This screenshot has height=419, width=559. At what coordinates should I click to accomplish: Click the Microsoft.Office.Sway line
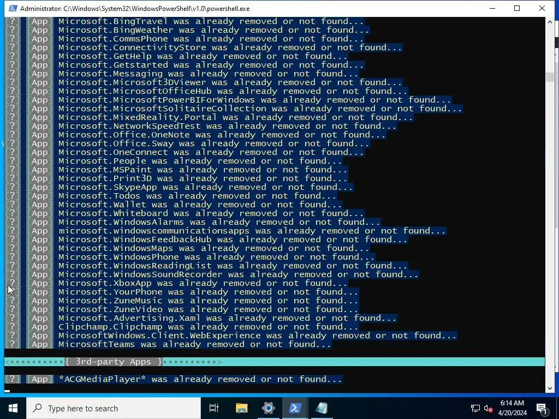tap(188, 143)
